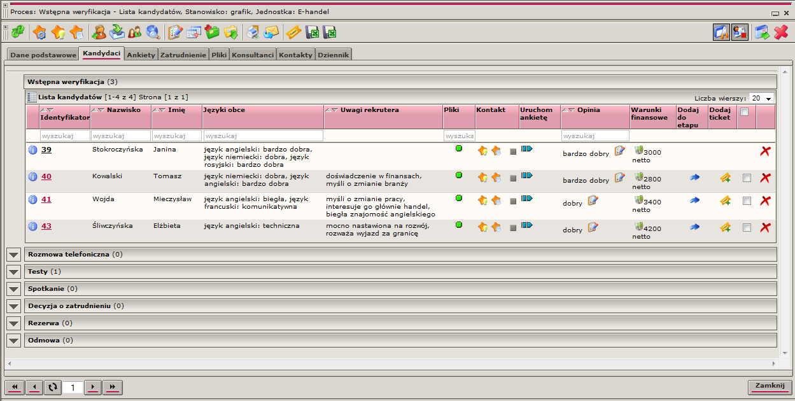Click green files status dot for Kowalski
Screen dimensions: 795x401
pyautogui.click(x=459, y=175)
